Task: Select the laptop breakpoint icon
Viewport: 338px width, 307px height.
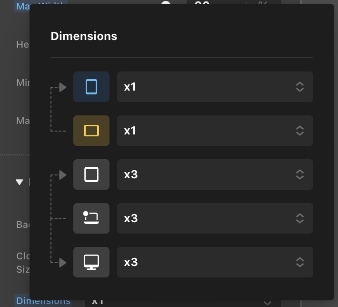Action: [91, 218]
